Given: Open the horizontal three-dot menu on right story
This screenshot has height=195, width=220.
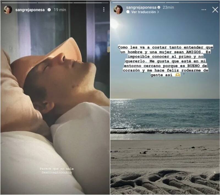Looking at the screenshot, I should [204, 10].
